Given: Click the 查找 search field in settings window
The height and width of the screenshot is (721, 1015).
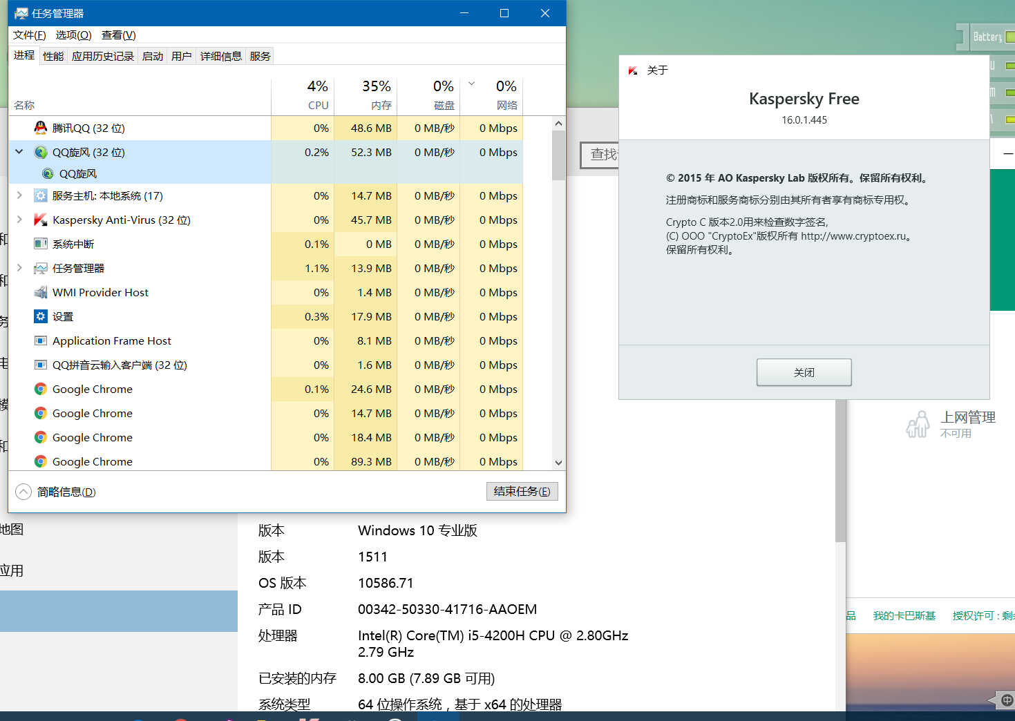Looking at the screenshot, I should pos(600,155).
